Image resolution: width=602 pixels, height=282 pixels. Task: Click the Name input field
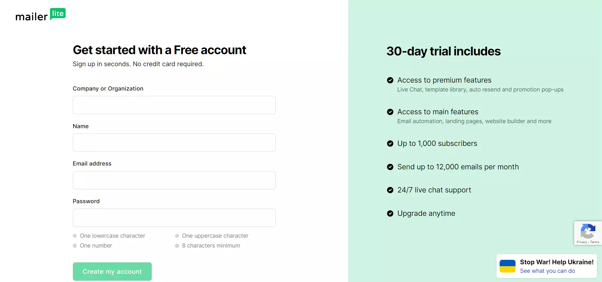[174, 142]
